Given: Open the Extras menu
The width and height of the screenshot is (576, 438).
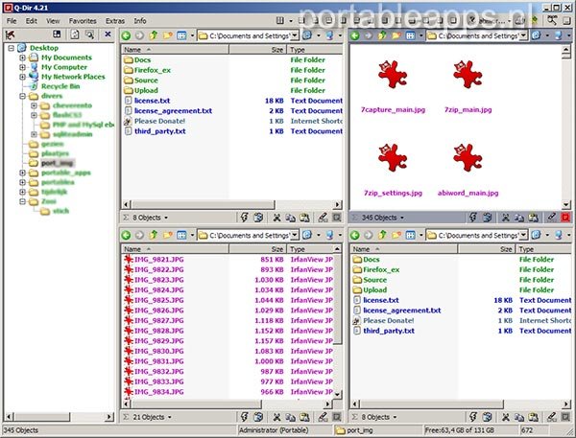Looking at the screenshot, I should (x=114, y=19).
